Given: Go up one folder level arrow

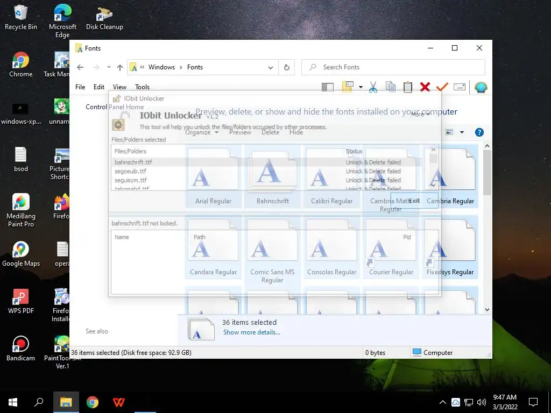Looking at the screenshot, I should tap(120, 67).
